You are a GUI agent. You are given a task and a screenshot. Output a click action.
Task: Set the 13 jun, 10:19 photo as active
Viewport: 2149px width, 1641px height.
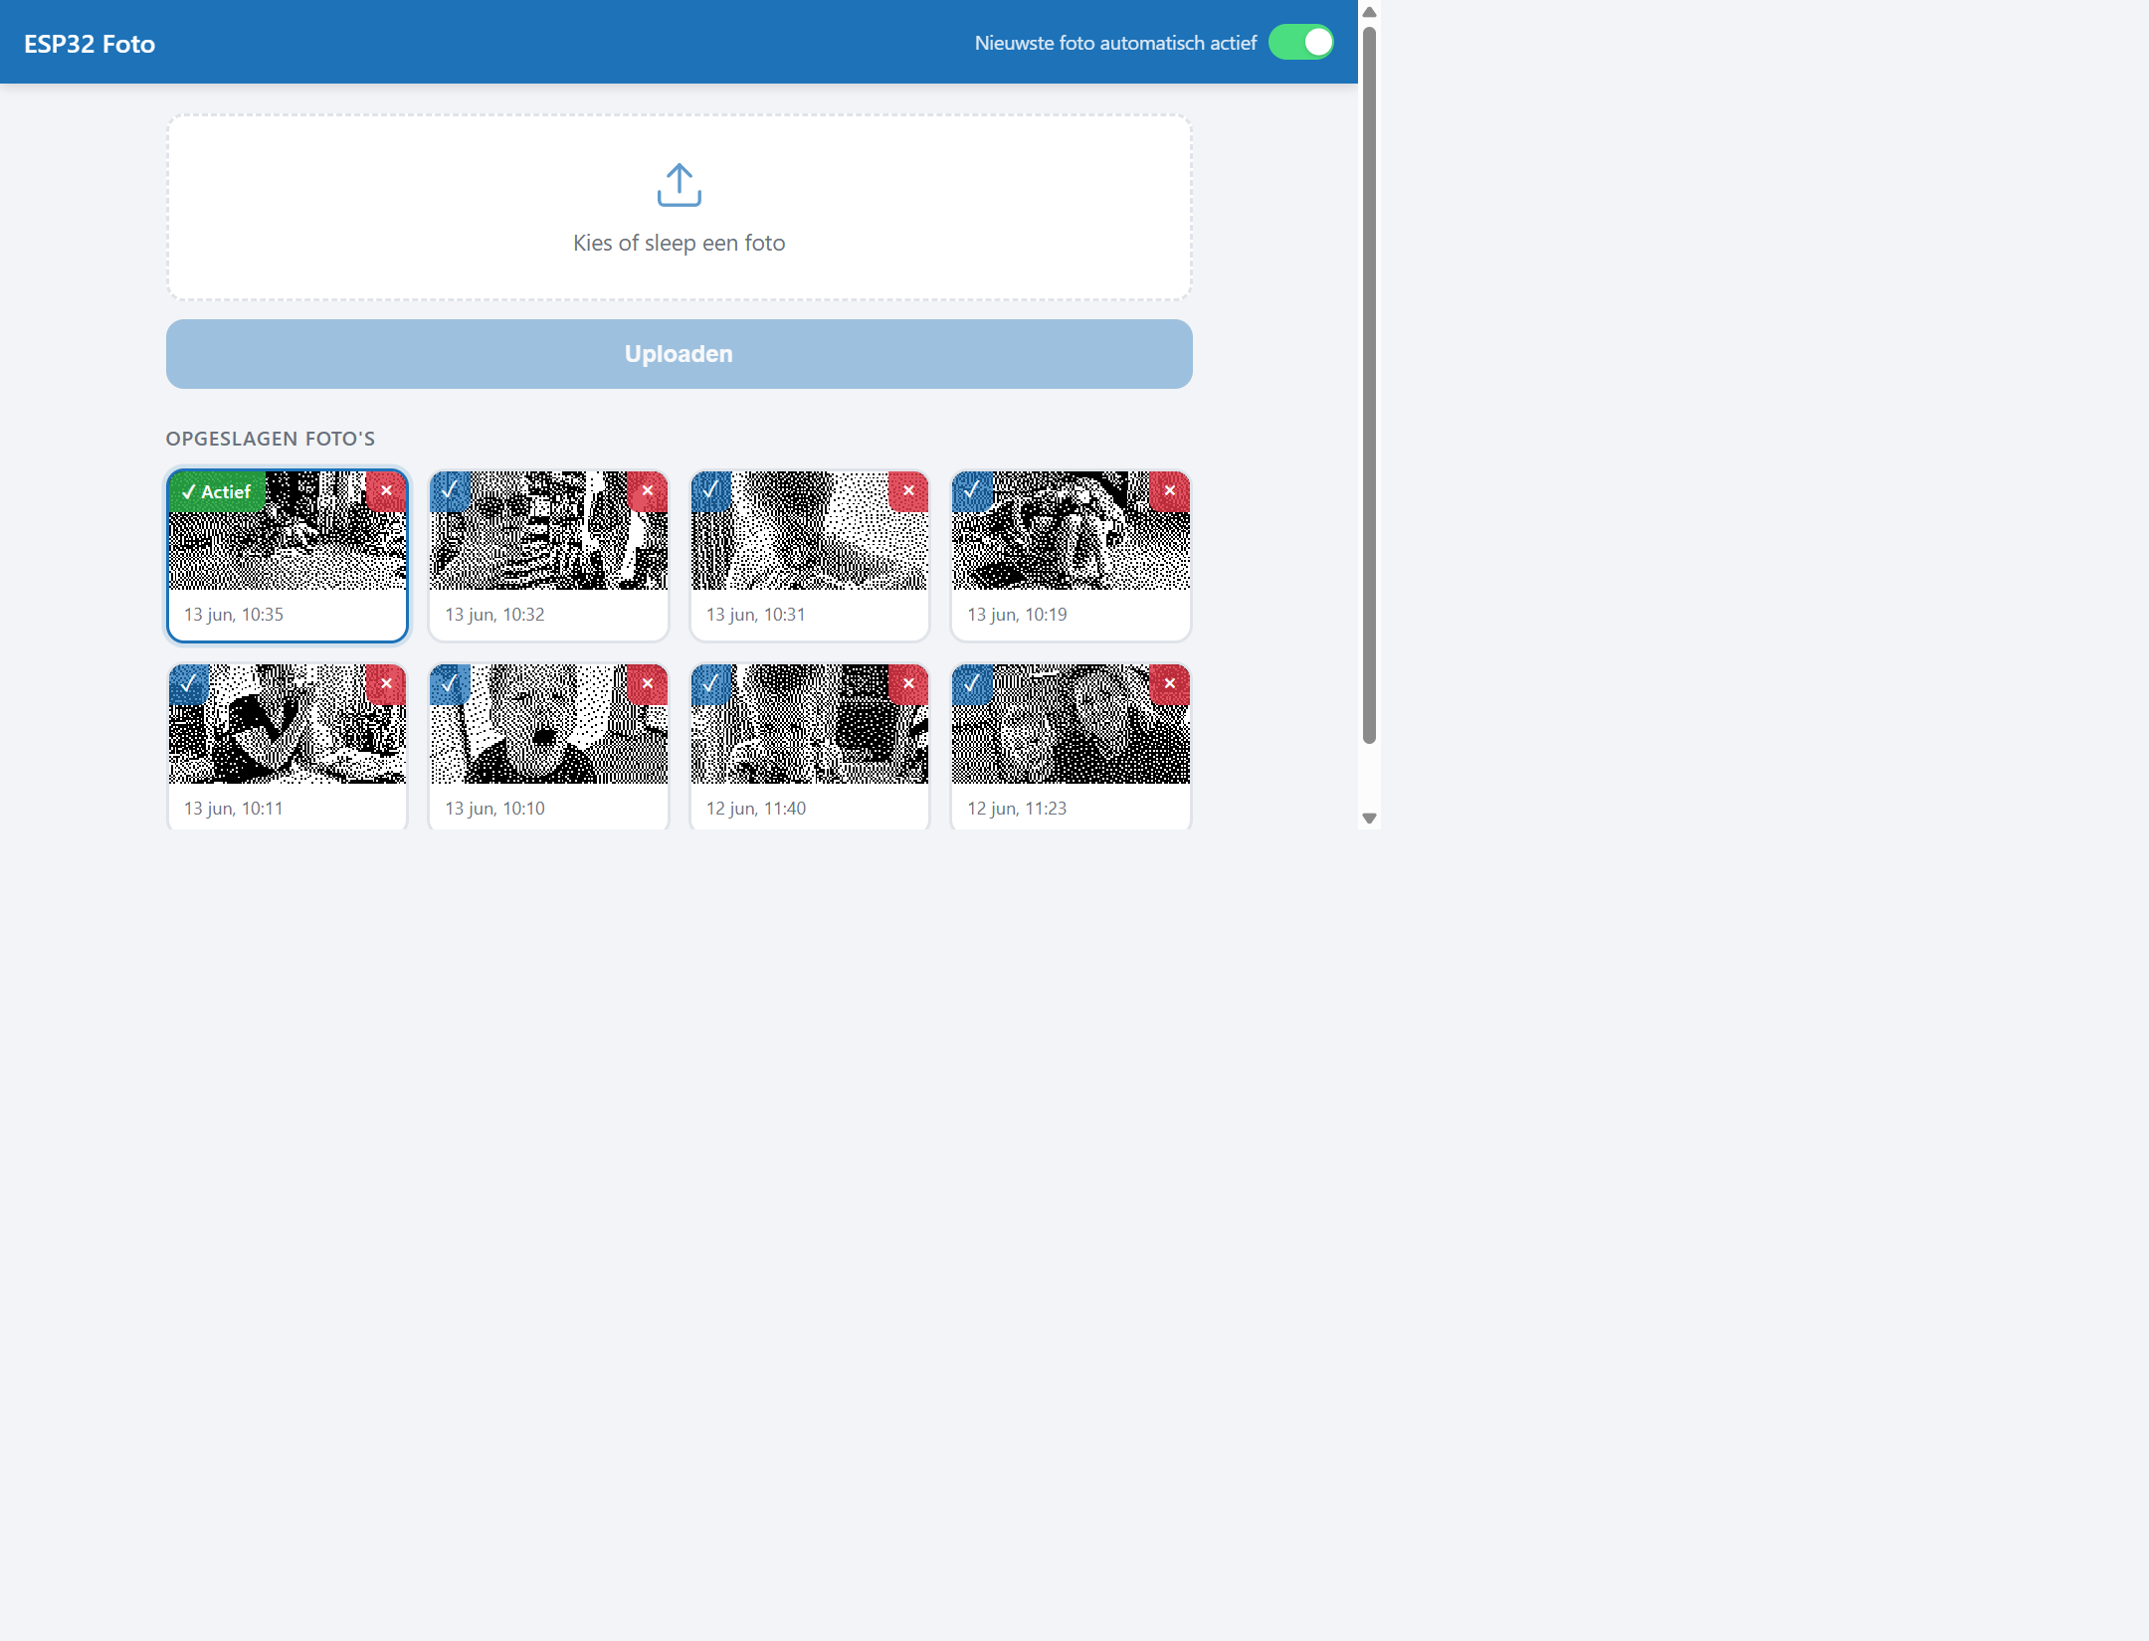click(972, 491)
